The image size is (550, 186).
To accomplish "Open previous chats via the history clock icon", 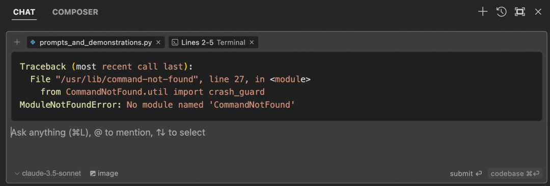I will click(501, 12).
